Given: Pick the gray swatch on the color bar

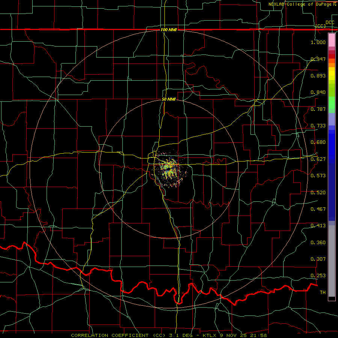Looking at the screenshot, I should [332, 261].
